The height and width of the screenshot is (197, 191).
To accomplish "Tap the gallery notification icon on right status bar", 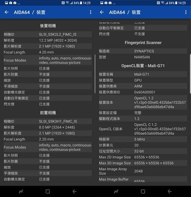I will click(x=102, y=3).
